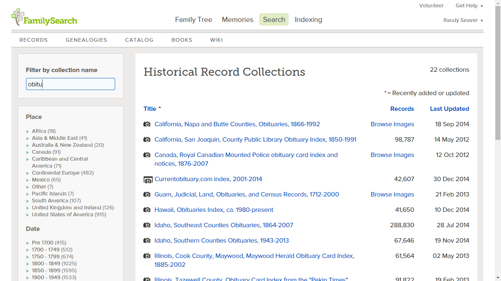Click the Filter by collection name field

tap(70, 84)
